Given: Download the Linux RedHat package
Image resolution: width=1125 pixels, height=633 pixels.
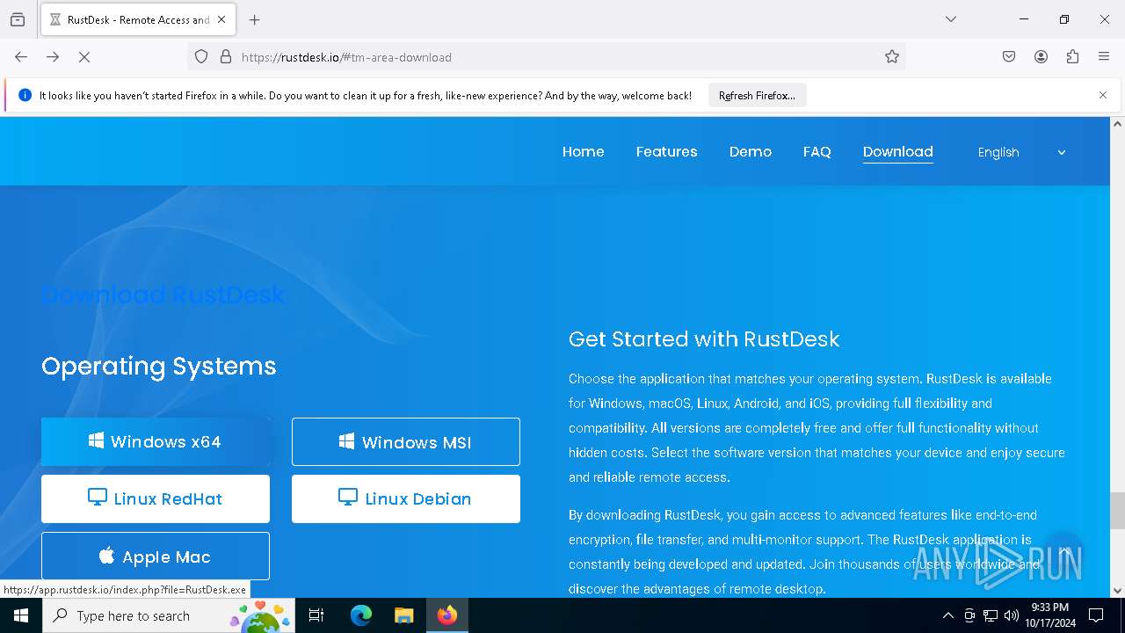Looking at the screenshot, I should (156, 498).
